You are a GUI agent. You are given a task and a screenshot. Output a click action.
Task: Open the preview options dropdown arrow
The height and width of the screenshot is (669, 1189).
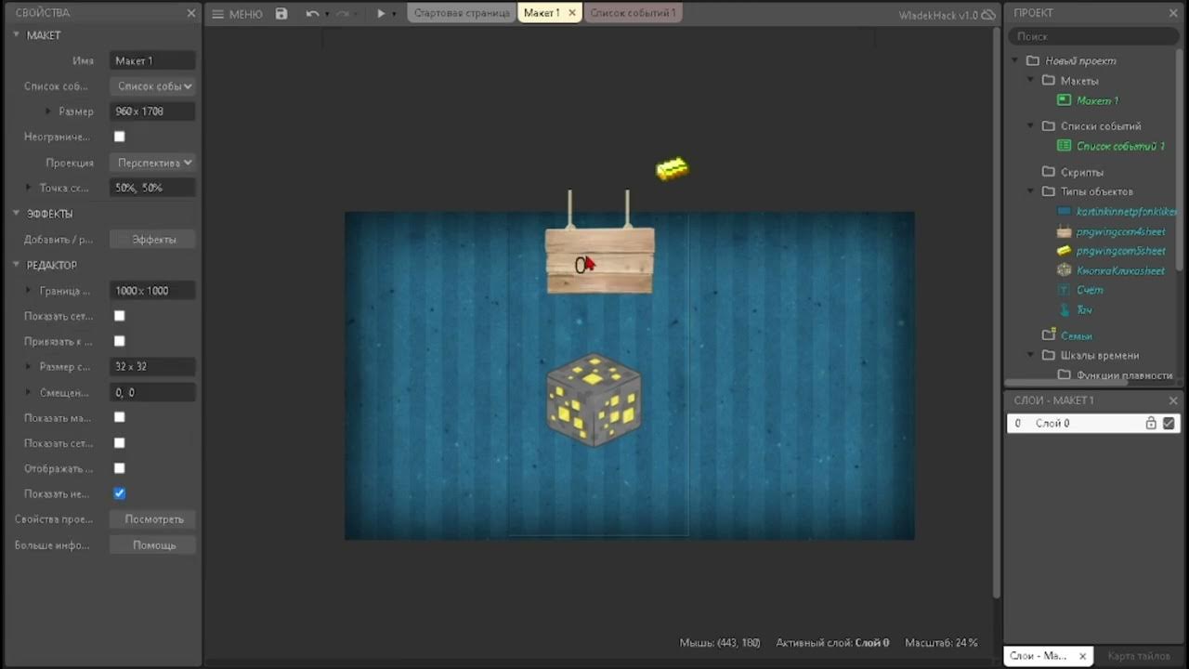click(x=394, y=15)
